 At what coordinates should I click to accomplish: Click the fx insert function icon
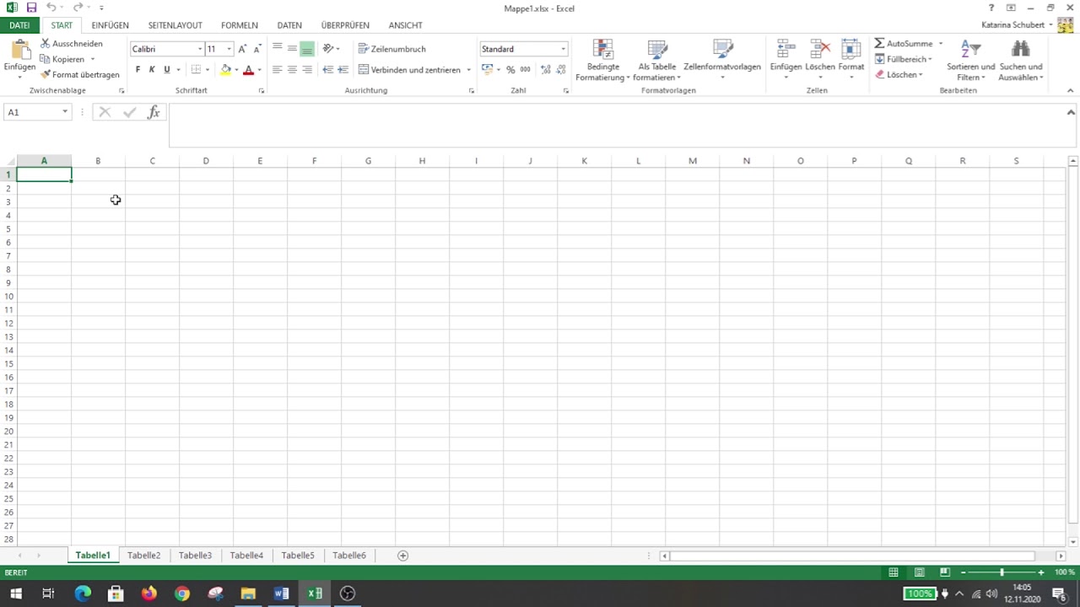pos(154,112)
